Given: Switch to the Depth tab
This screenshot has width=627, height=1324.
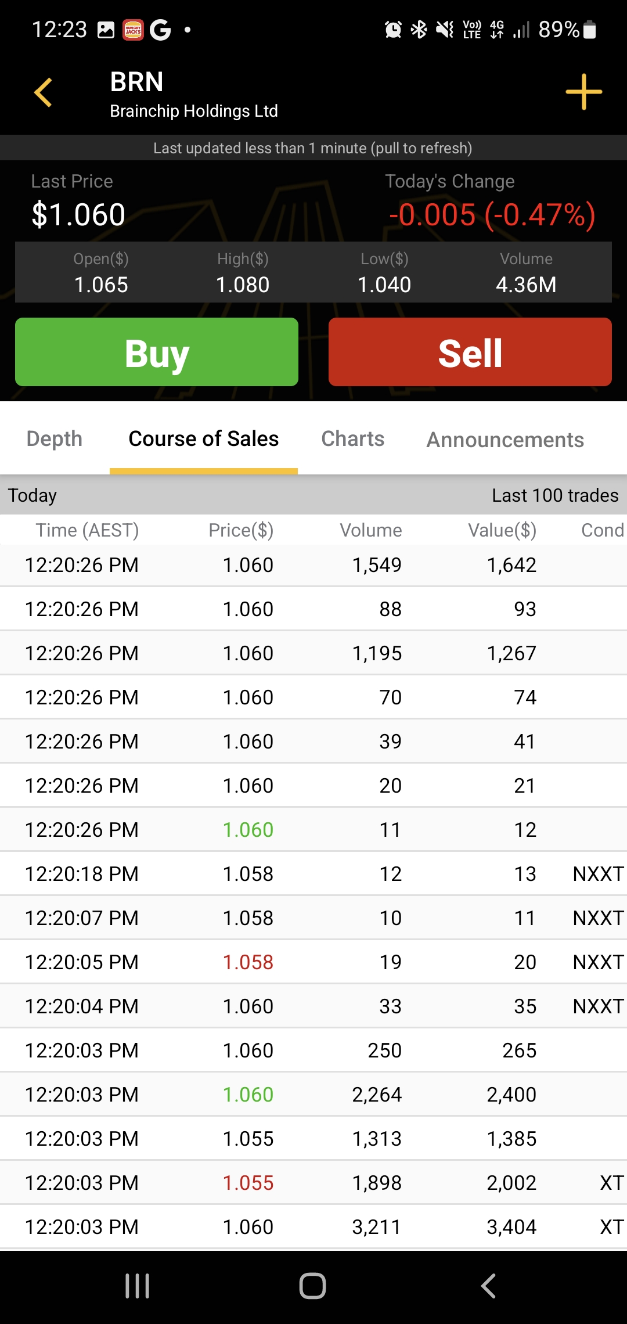Looking at the screenshot, I should pos(55,439).
